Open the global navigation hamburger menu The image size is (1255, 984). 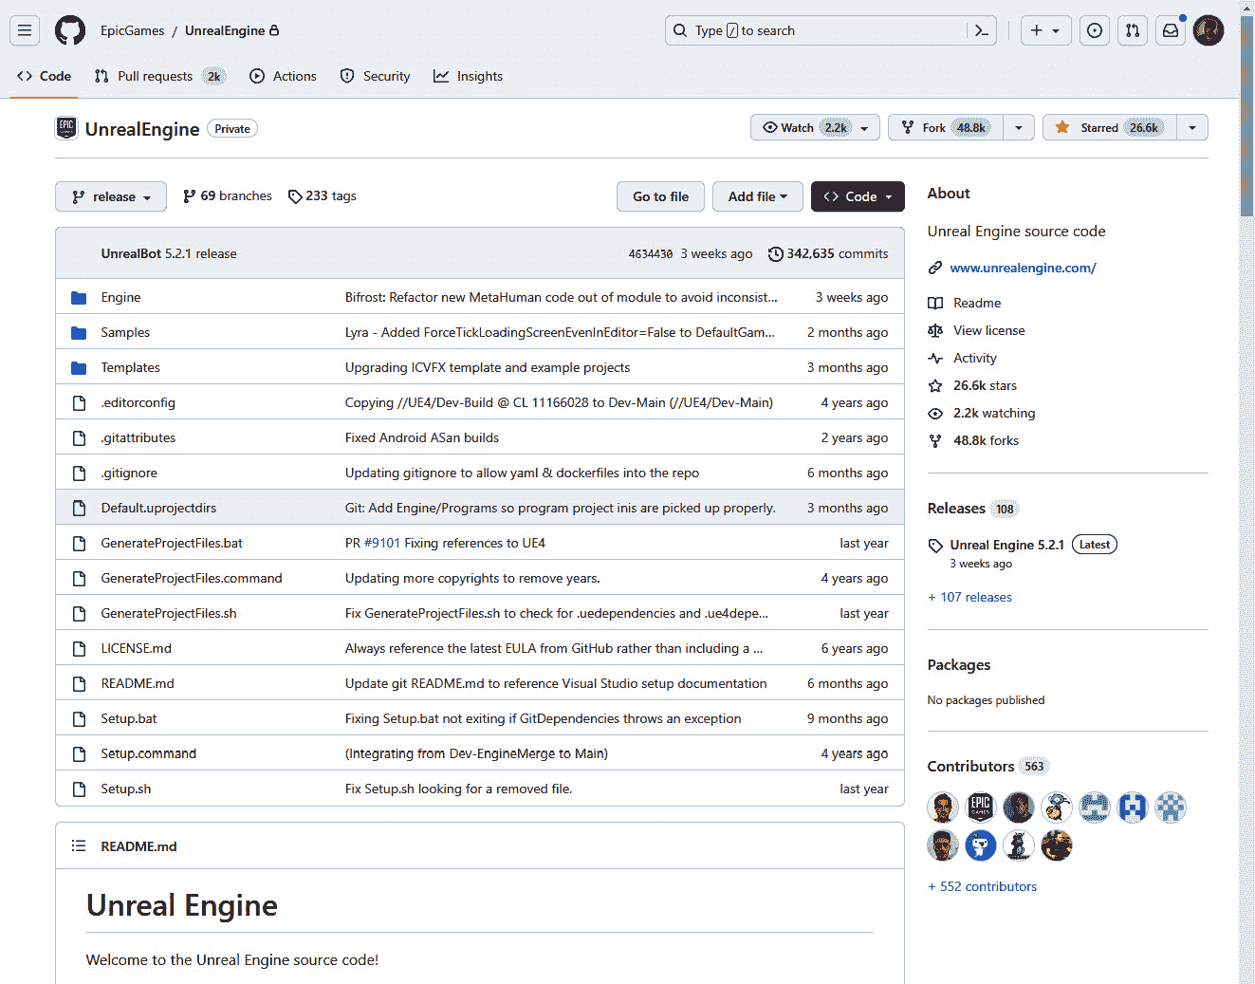click(25, 29)
